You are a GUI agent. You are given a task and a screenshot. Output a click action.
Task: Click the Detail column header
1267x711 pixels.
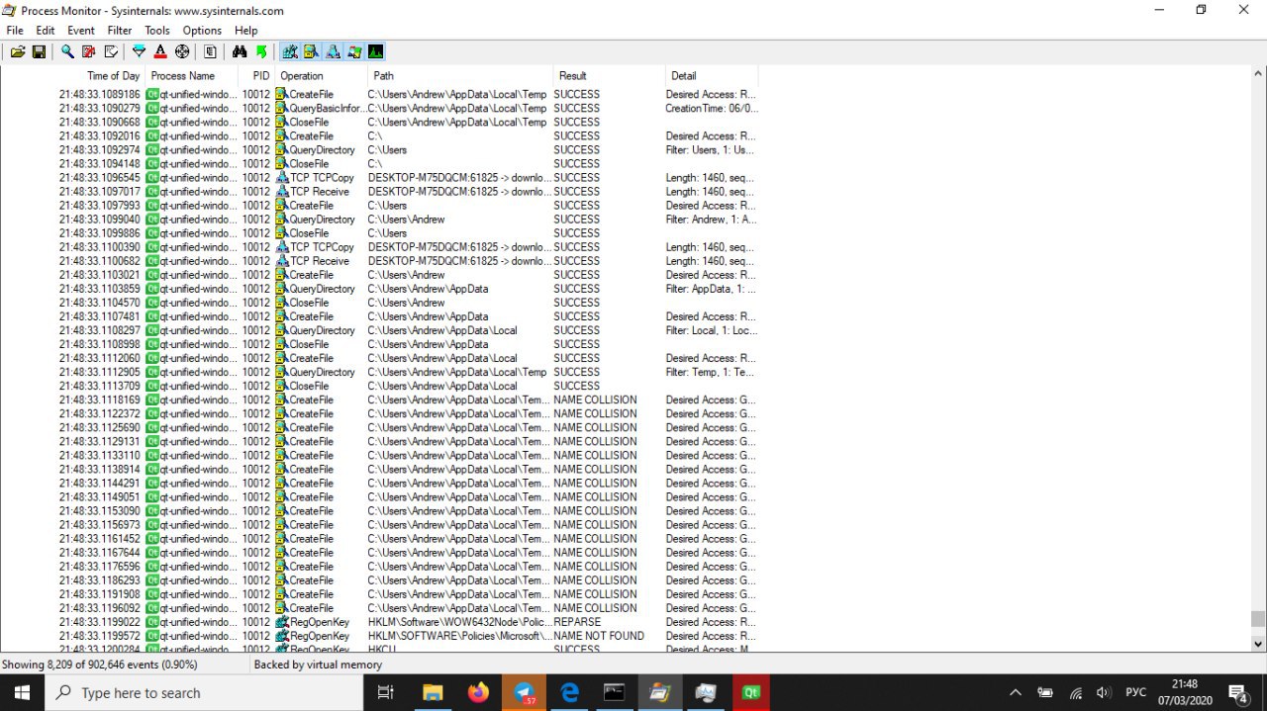[712, 75]
